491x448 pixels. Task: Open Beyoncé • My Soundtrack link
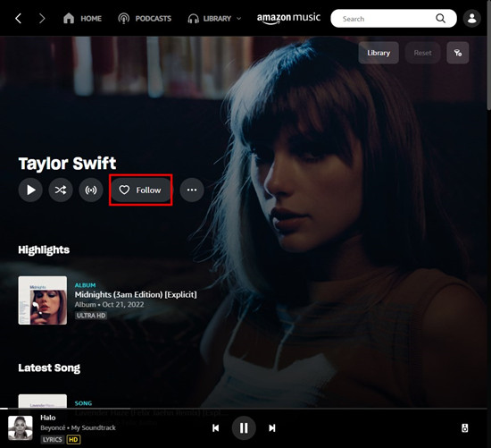pyautogui.click(x=78, y=427)
